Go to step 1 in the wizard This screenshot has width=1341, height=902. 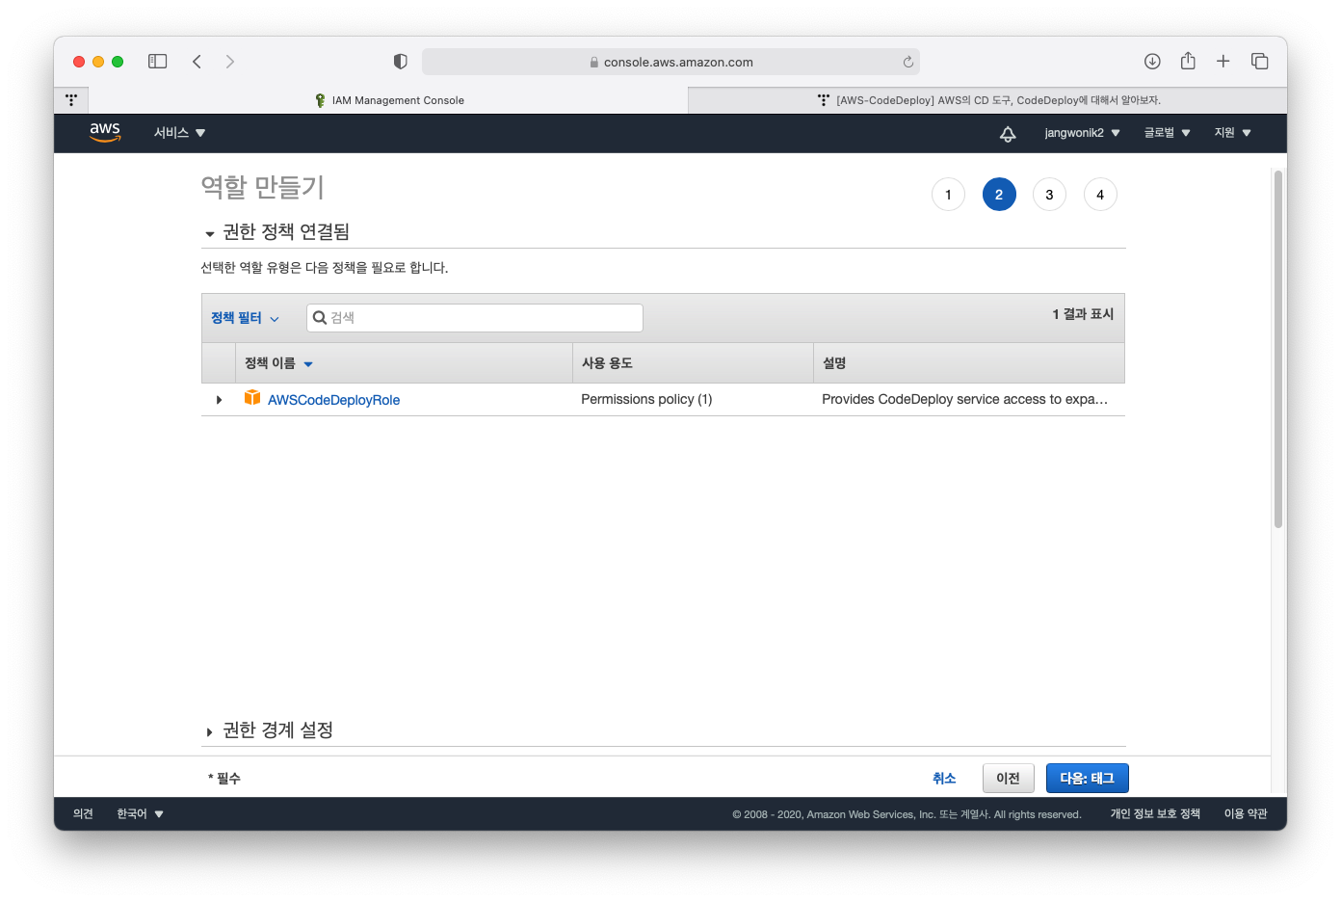tap(948, 195)
